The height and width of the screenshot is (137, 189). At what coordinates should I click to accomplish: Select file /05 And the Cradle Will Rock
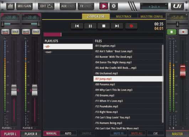tap(128, 68)
